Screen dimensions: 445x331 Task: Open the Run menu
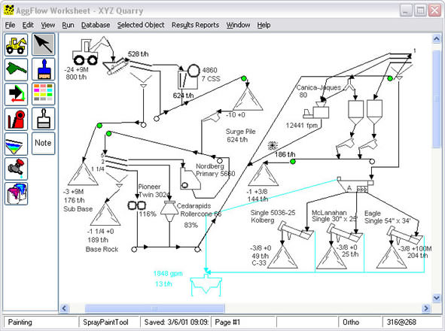coord(68,25)
